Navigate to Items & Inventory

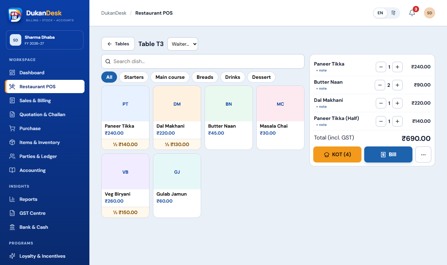pyautogui.click(x=45, y=142)
